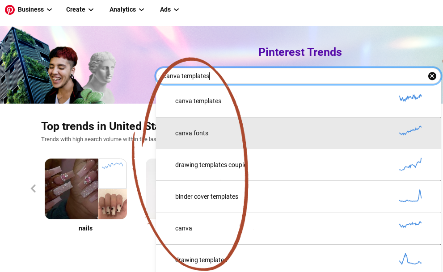Click the nails trend chart tile
Viewport: 443px width, 272px height.
tap(113, 173)
